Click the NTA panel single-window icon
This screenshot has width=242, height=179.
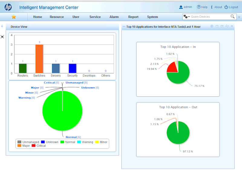(x=217, y=26)
